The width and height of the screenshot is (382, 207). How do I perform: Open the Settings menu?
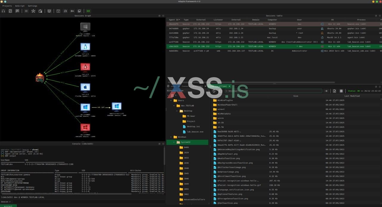(33, 6)
